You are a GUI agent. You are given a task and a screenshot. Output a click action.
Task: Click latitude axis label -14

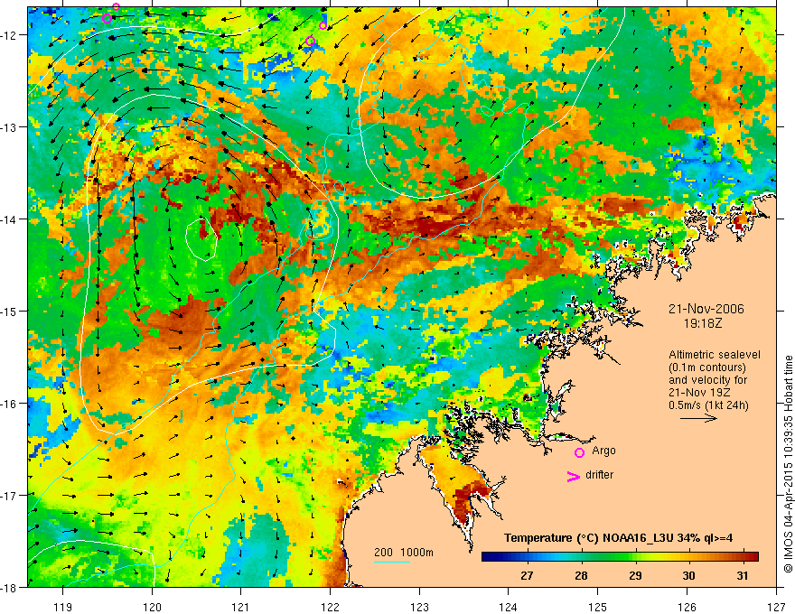pyautogui.click(x=9, y=219)
